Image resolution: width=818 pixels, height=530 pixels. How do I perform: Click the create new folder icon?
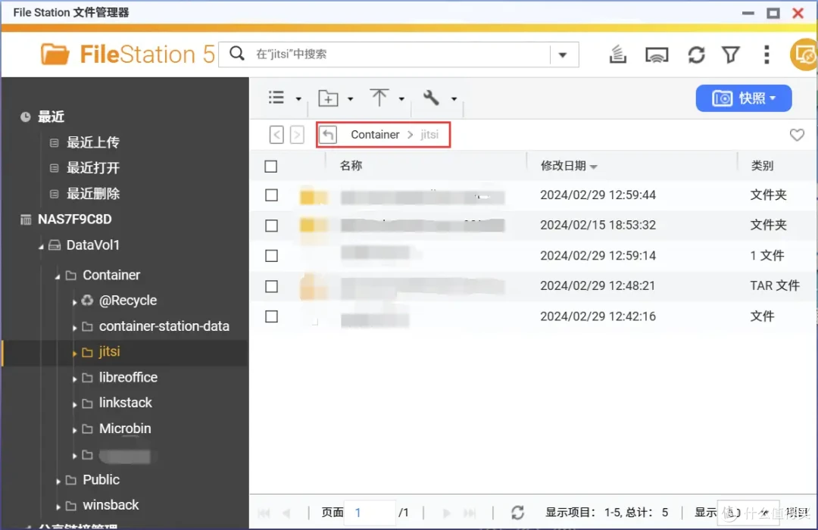(x=328, y=98)
